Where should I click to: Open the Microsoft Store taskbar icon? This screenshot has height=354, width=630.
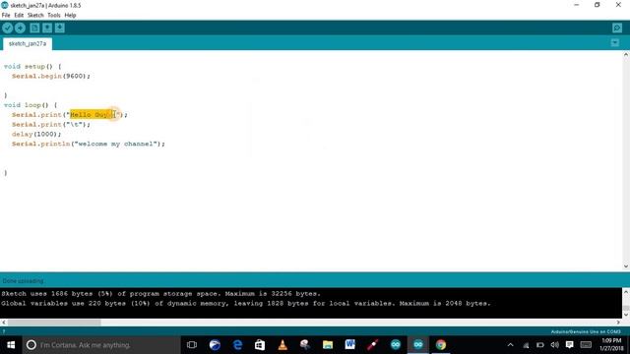[260, 345]
